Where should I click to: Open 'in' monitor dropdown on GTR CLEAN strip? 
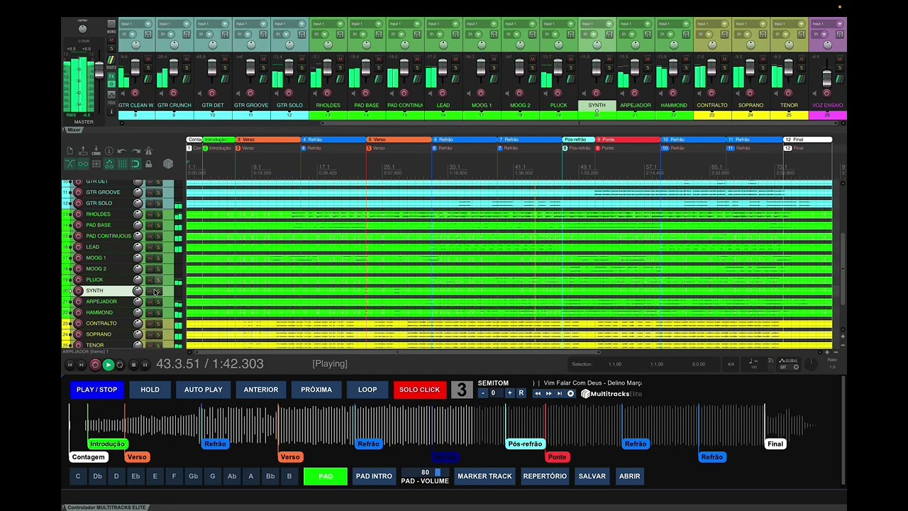[x=128, y=34]
